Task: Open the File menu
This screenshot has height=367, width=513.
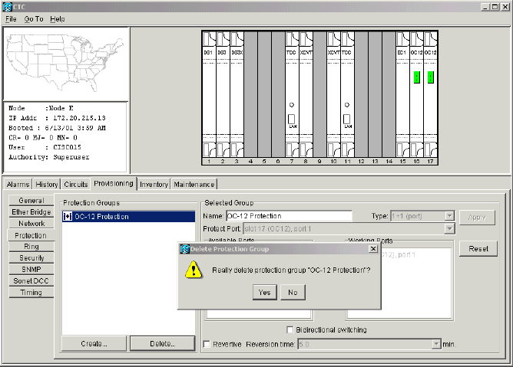Action: tap(11, 19)
